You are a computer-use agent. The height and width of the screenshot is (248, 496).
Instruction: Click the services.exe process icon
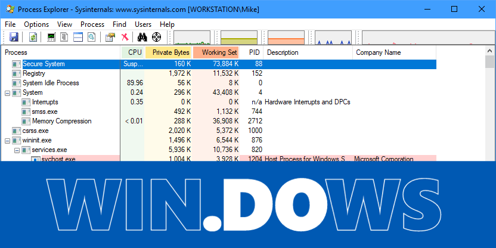coord(26,150)
